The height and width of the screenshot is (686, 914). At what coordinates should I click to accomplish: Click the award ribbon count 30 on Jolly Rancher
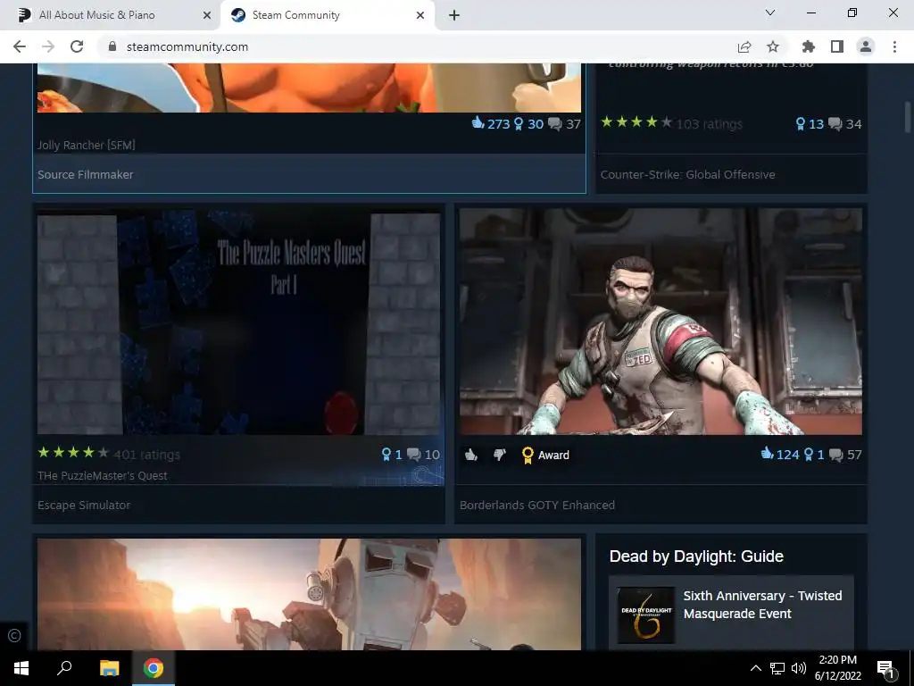tap(528, 123)
